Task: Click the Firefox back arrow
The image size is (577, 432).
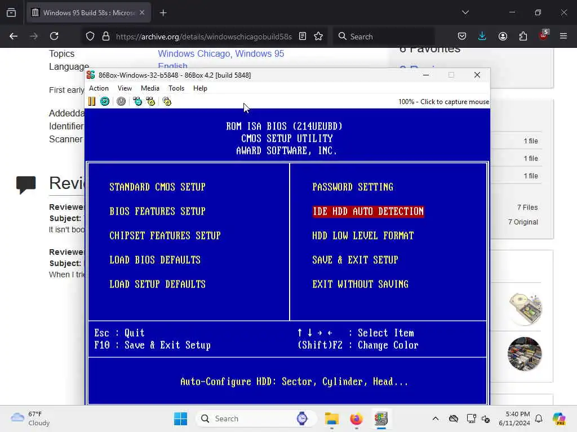Action: pyautogui.click(x=14, y=36)
